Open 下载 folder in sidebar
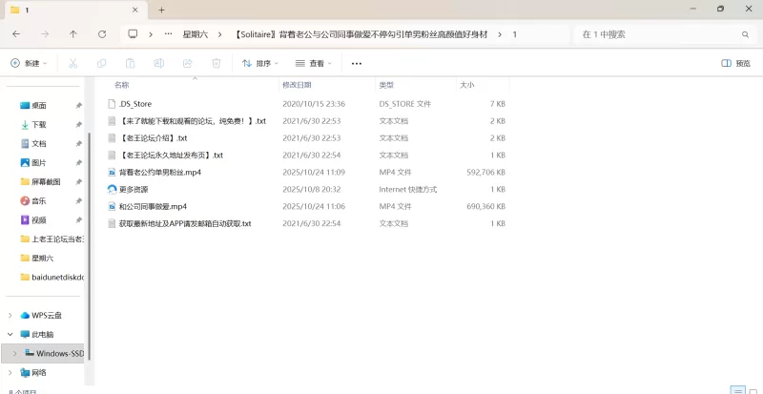763x394 pixels. coord(39,125)
